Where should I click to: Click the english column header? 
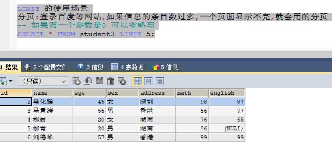coord(227,93)
